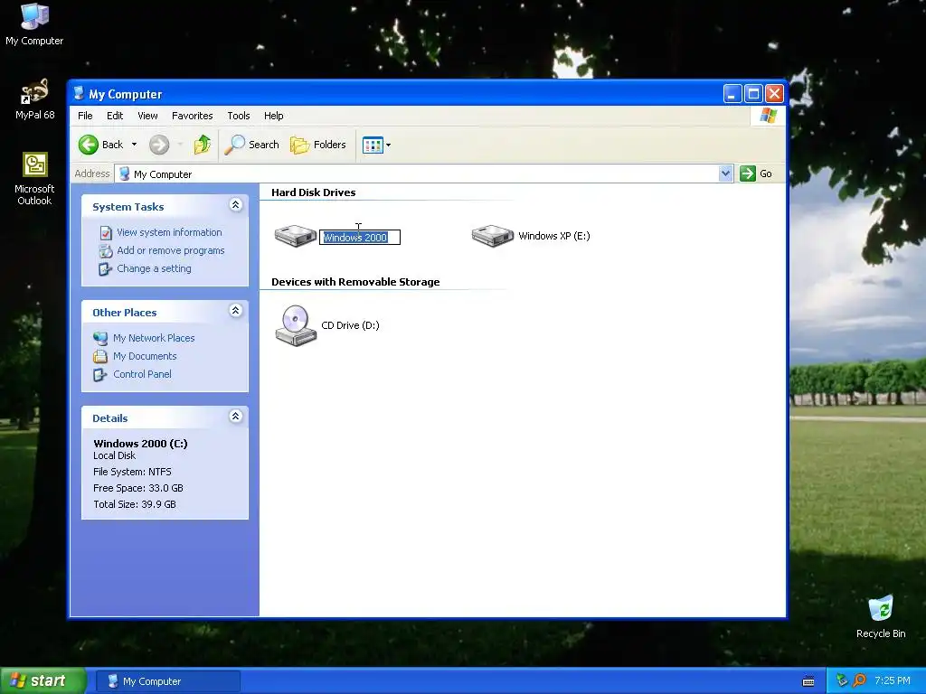Click the View system information icon
Image resolution: width=926 pixels, height=694 pixels.
106,232
